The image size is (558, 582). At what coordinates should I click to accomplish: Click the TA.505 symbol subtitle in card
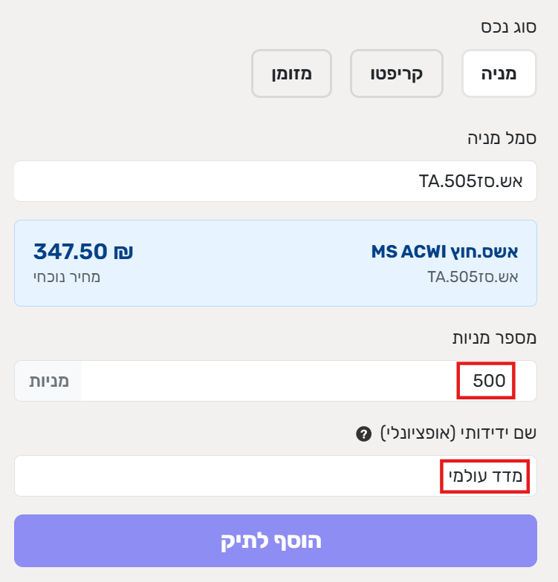point(472,278)
